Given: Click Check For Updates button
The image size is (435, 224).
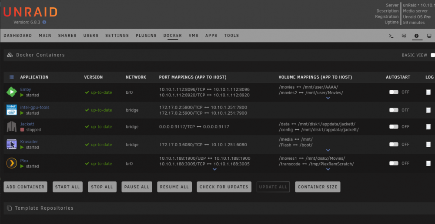Looking at the screenshot, I should coord(224,187).
